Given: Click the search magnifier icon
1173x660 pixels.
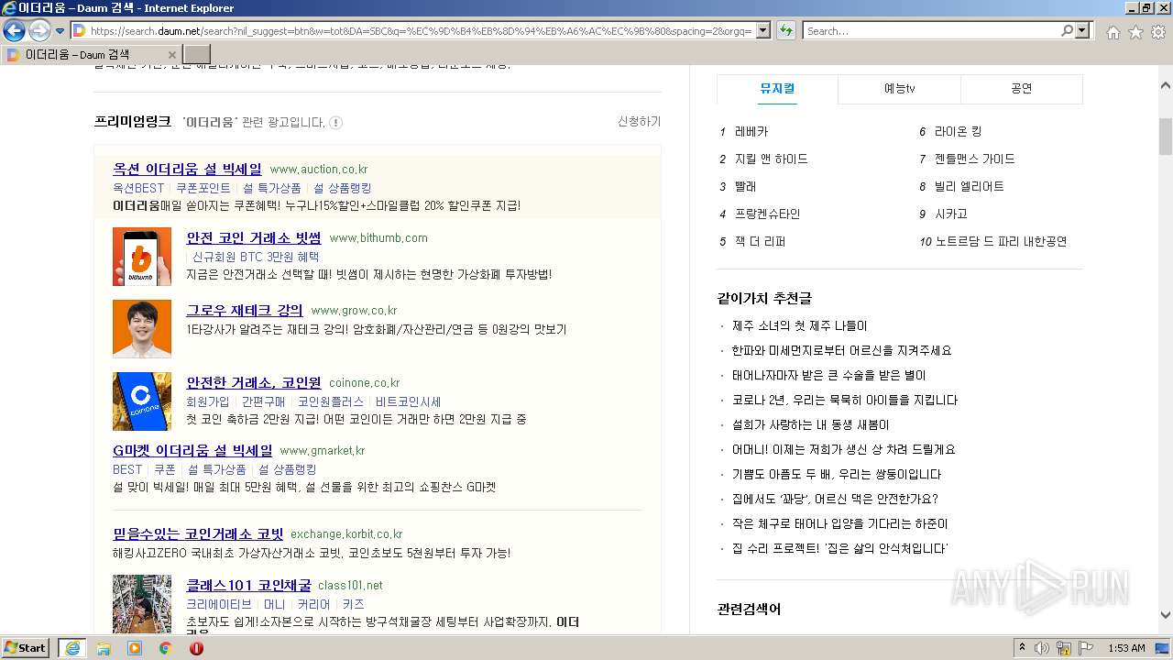Looking at the screenshot, I should (1067, 30).
